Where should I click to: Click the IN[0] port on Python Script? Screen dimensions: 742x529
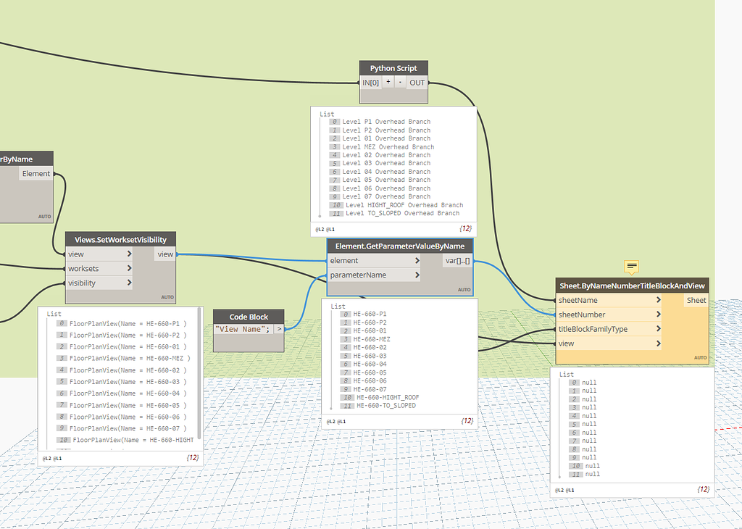coord(370,83)
